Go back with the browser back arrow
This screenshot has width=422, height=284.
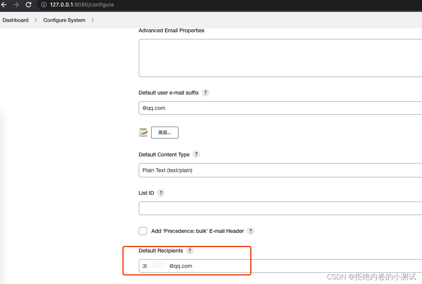4,5
